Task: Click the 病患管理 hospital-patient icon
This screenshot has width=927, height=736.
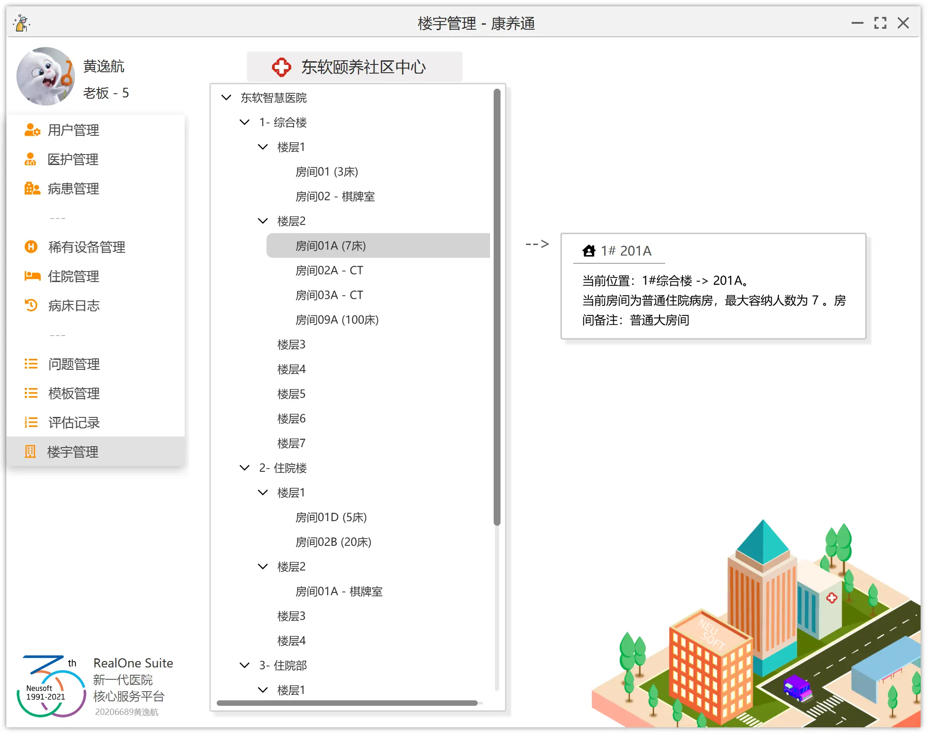Action: (32, 189)
